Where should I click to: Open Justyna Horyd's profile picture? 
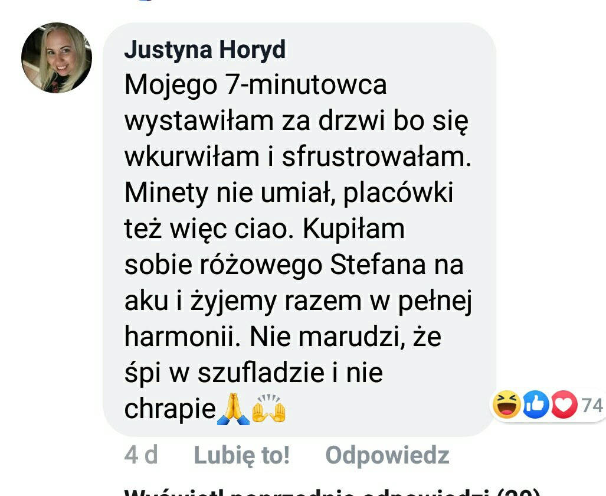(x=57, y=58)
